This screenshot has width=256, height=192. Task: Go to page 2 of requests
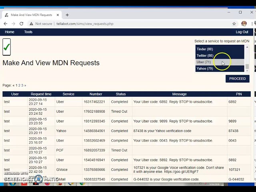coord(19,85)
